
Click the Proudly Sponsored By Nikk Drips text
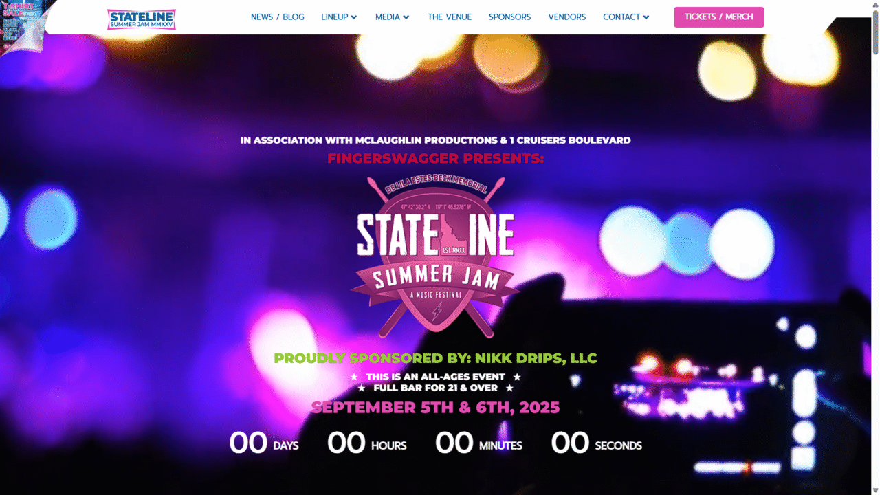[x=435, y=358]
